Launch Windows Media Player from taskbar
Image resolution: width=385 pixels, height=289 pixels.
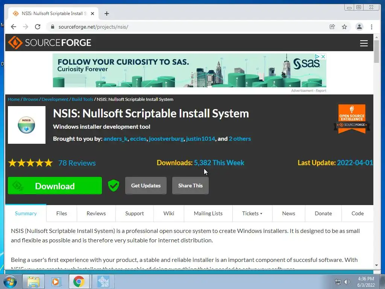coord(56,281)
